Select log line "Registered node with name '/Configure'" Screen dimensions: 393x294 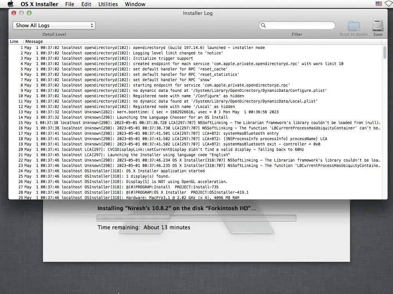(x=195, y=96)
